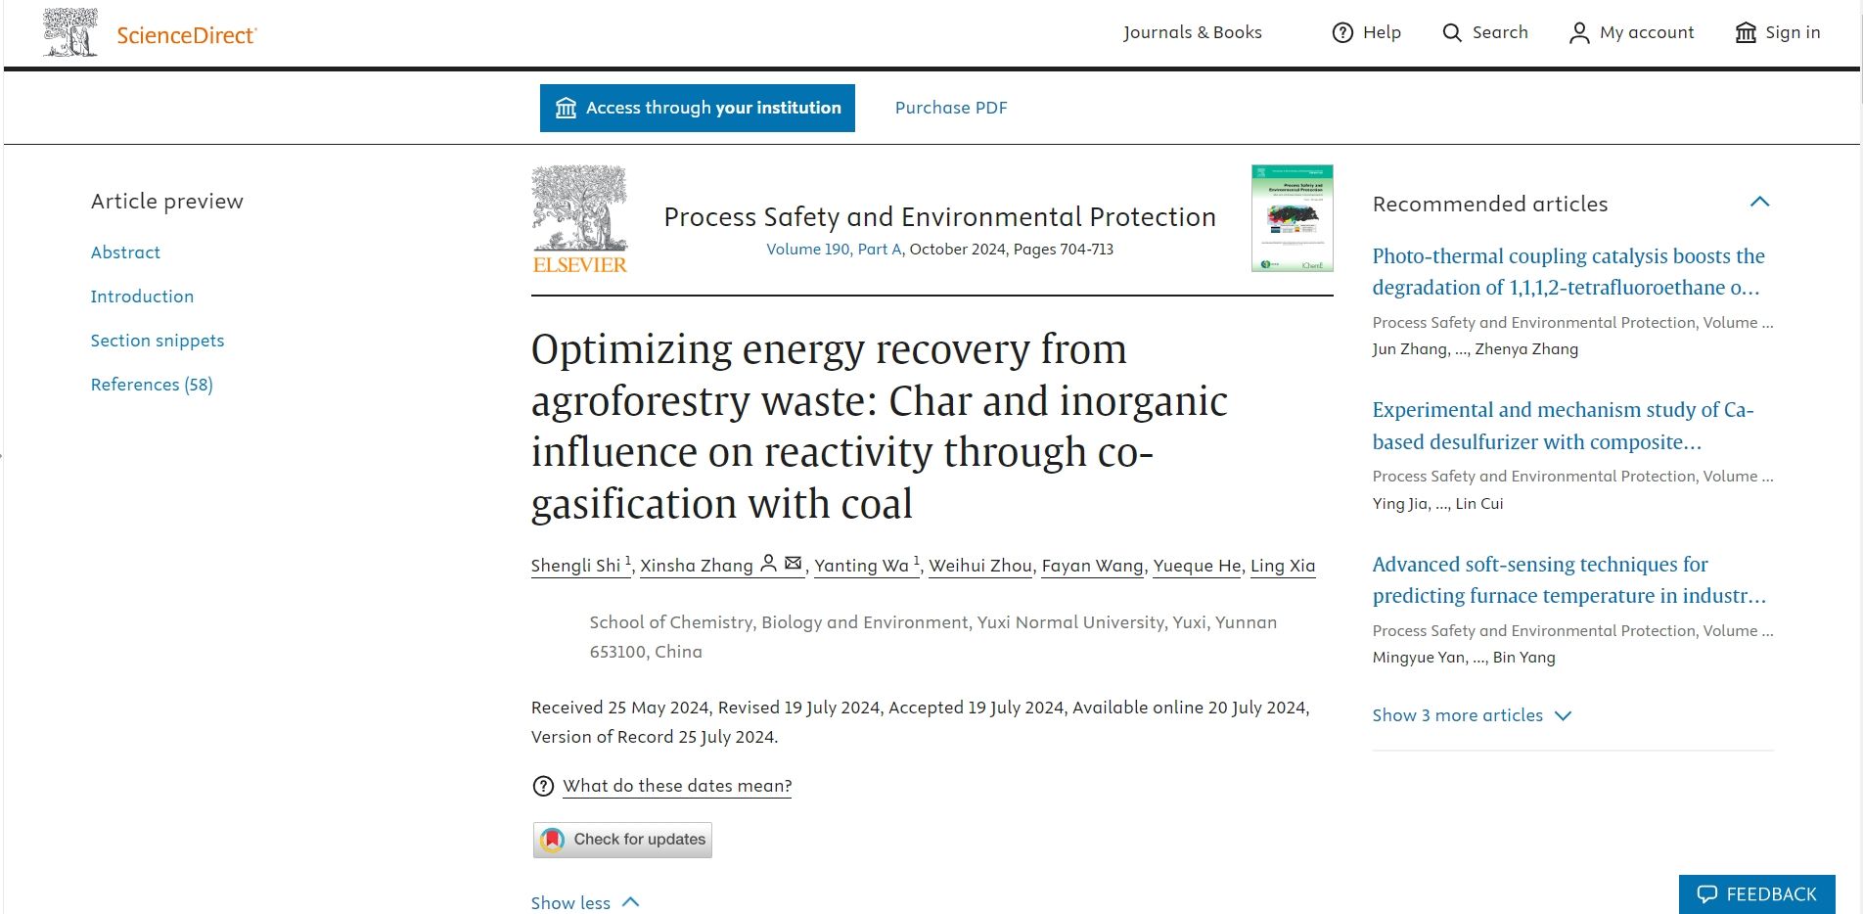The height and width of the screenshot is (914, 1863).
Task: Collapse the Recommended articles panel
Action: coord(1759,203)
